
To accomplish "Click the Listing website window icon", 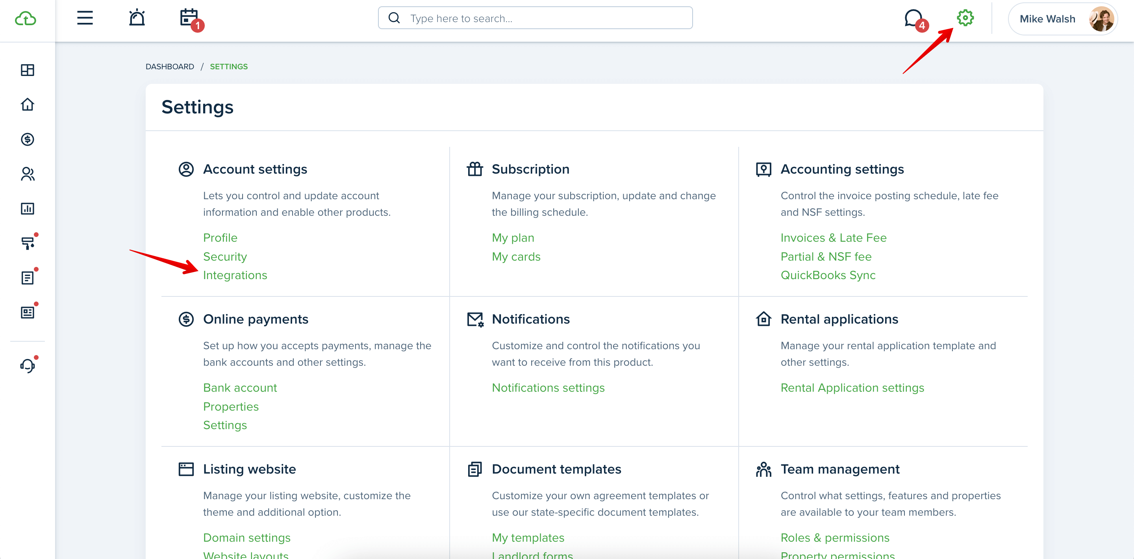I will (186, 469).
